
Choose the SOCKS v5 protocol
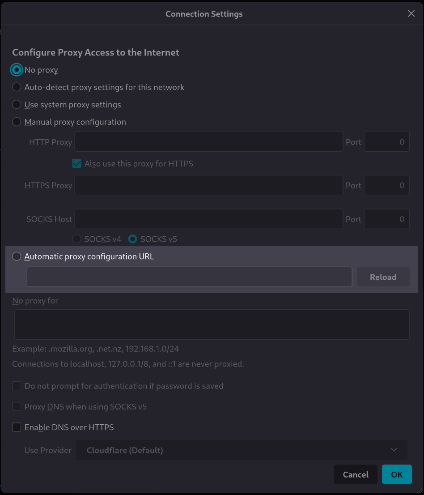pyautogui.click(x=132, y=239)
